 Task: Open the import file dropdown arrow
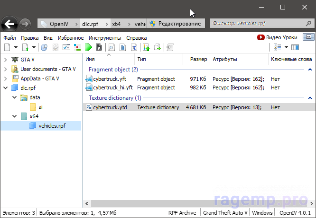click(34, 47)
